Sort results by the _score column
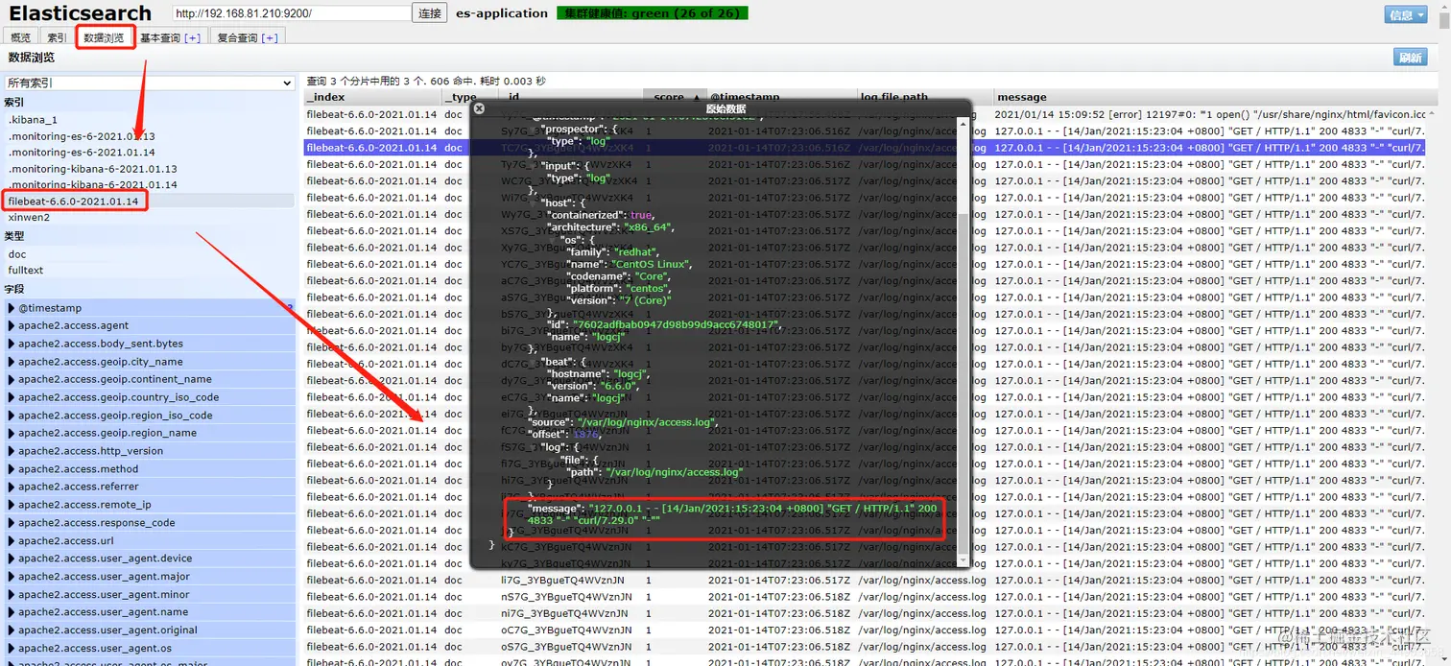 pos(673,97)
